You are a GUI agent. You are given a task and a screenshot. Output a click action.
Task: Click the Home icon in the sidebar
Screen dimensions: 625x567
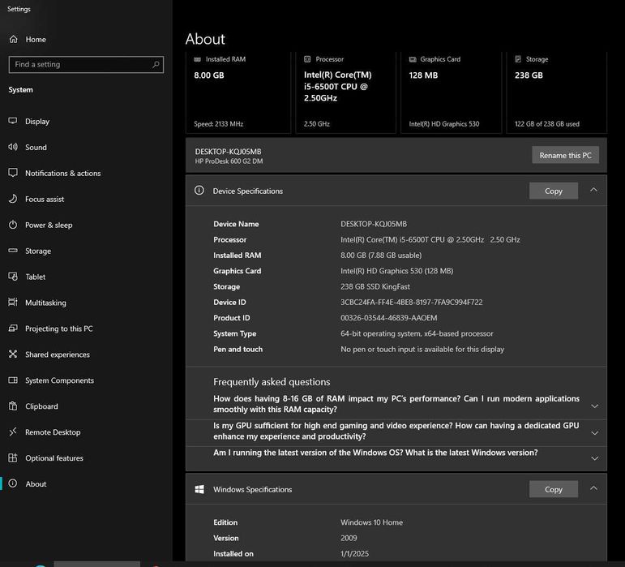(x=13, y=39)
